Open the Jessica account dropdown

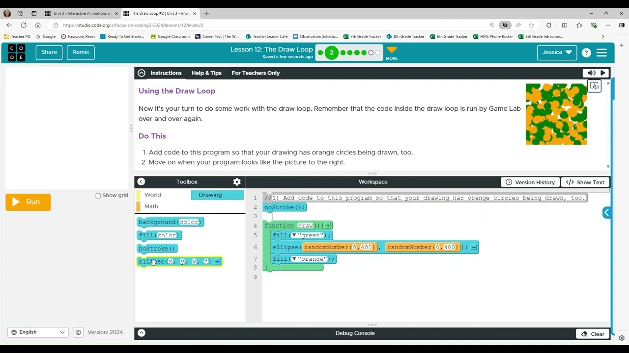pos(557,52)
